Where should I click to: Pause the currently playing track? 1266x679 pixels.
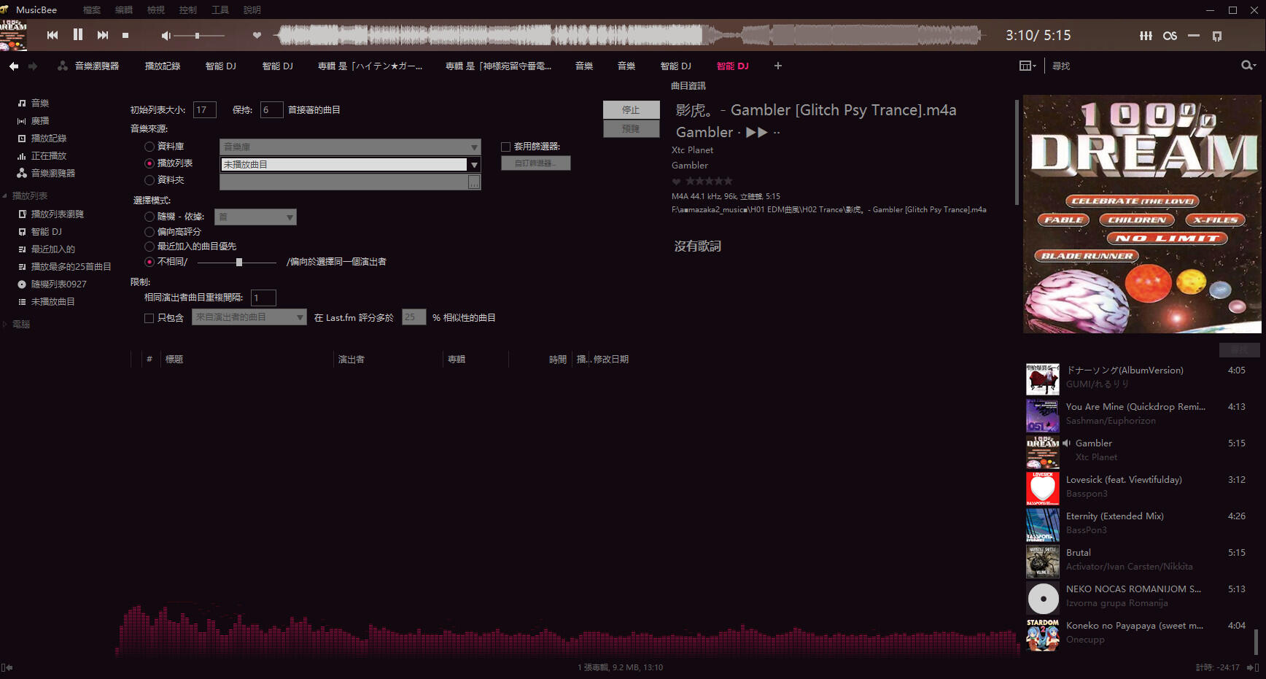78,35
